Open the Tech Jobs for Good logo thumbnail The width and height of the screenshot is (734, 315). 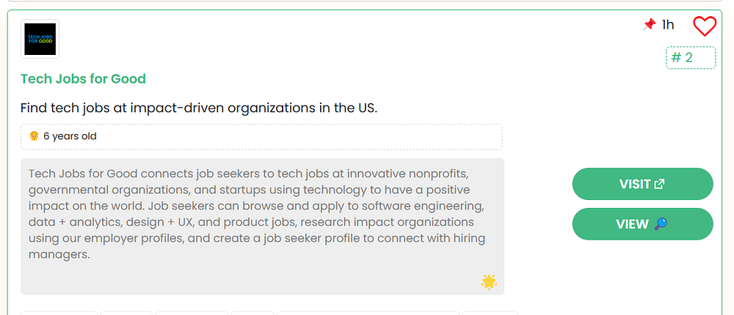40,39
